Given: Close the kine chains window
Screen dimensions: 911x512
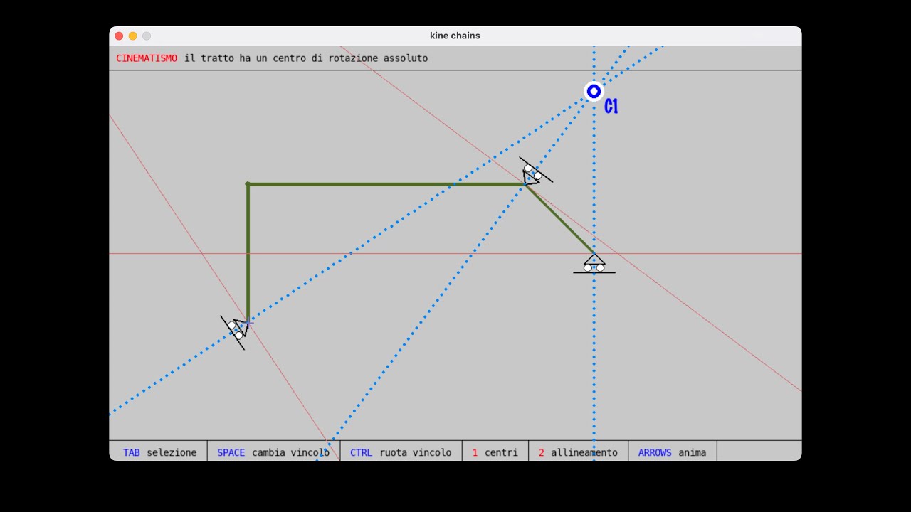Looking at the screenshot, I should tap(119, 36).
